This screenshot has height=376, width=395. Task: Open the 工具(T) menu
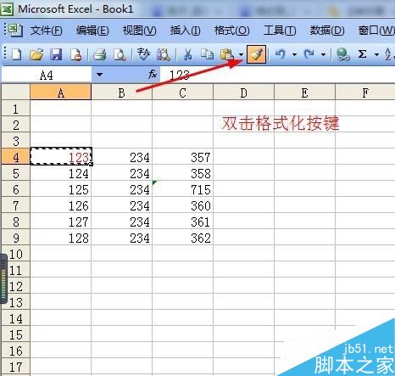click(x=280, y=31)
